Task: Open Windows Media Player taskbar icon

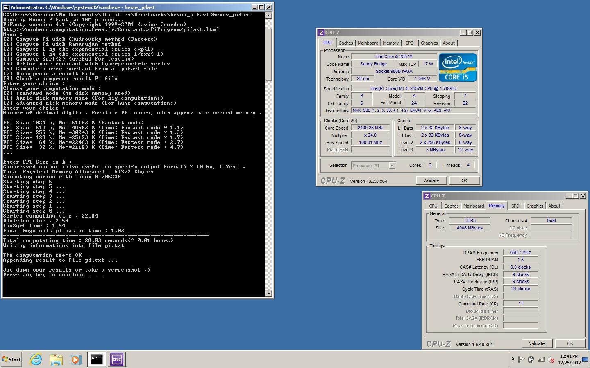Action: coord(76,359)
